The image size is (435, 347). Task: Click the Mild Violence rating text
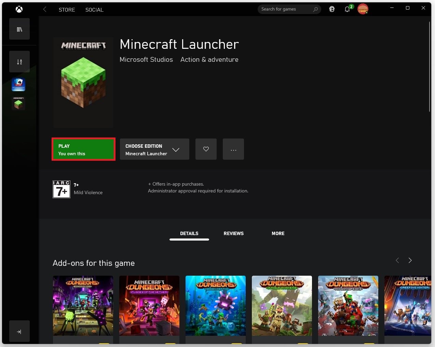pos(88,192)
